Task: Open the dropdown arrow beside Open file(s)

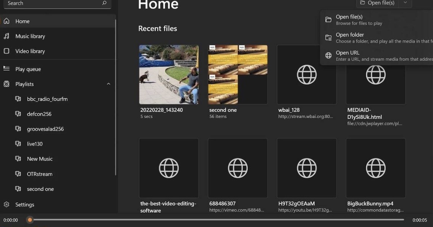Action: [406, 3]
